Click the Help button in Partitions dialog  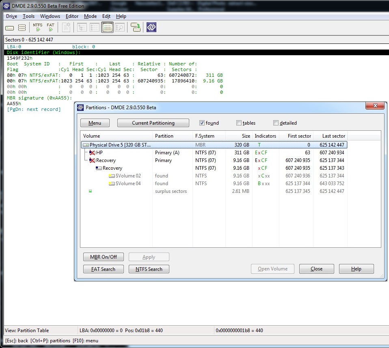[356, 269]
